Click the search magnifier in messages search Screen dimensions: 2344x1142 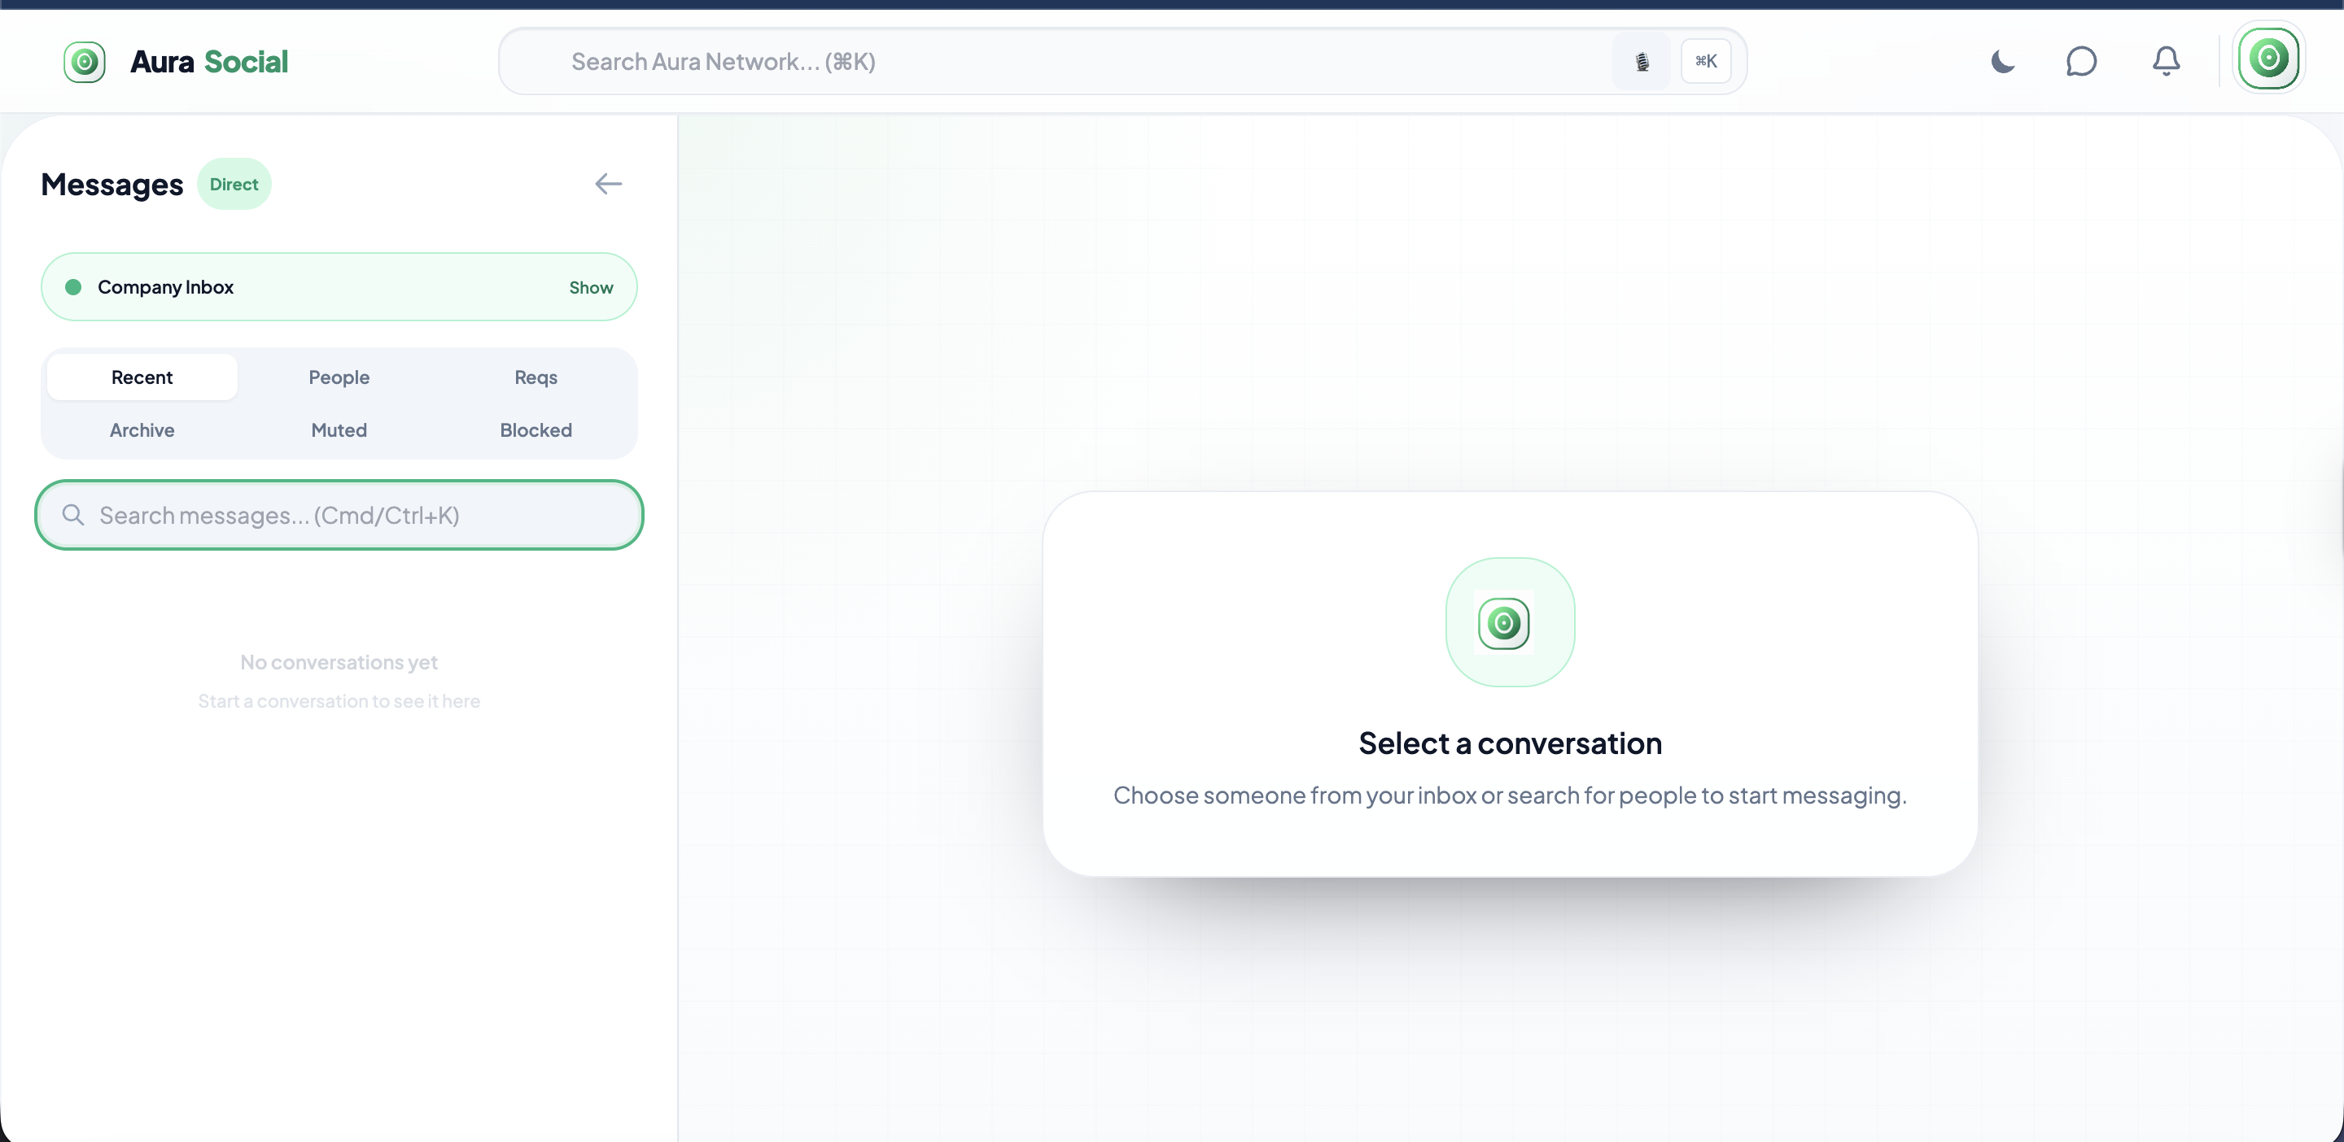[x=74, y=515]
